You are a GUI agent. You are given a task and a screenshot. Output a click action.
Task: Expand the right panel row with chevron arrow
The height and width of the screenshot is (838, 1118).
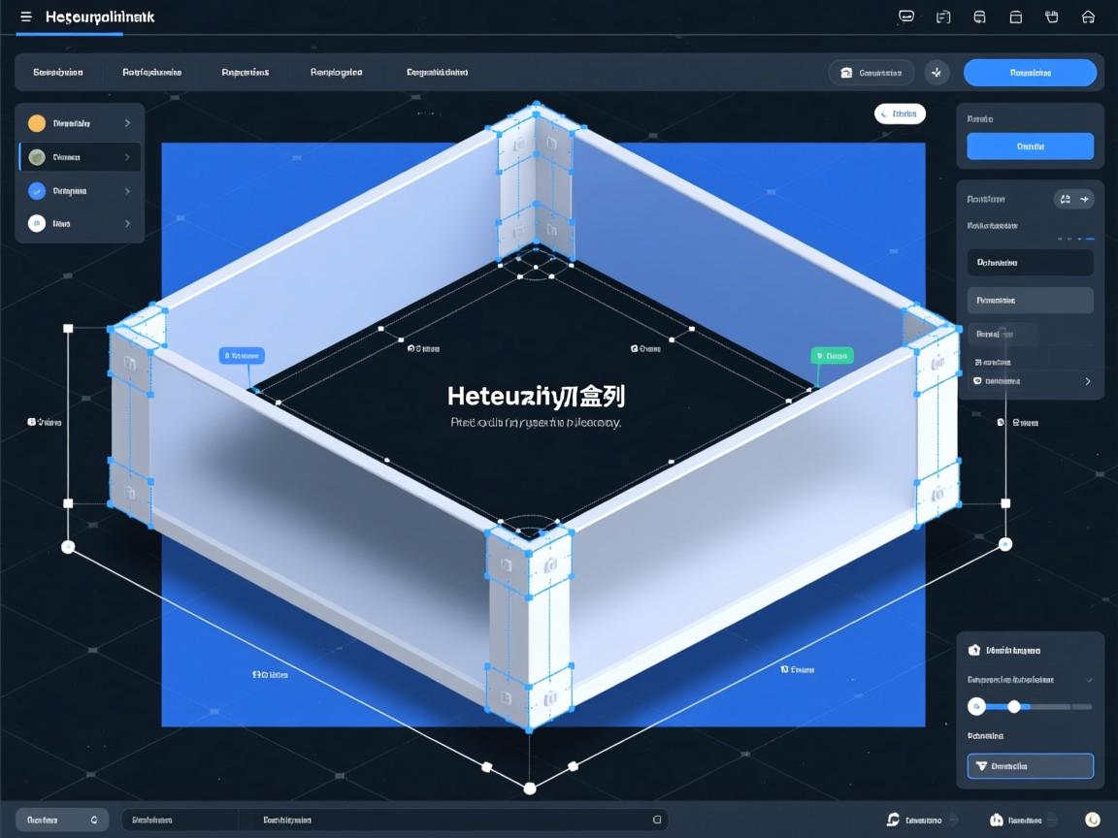point(1087,381)
